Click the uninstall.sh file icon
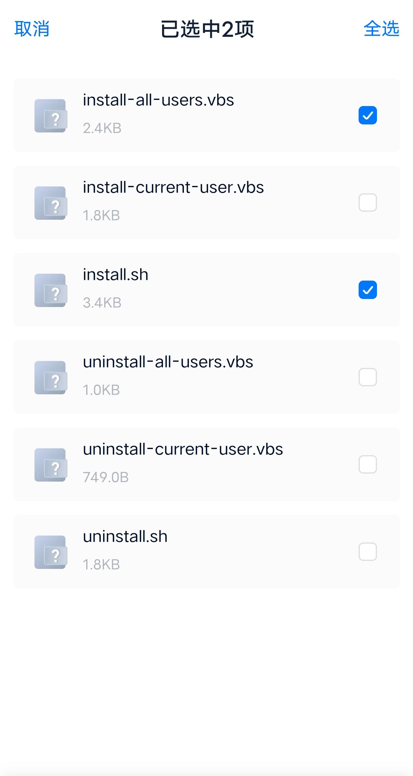413x776 pixels. click(x=51, y=552)
